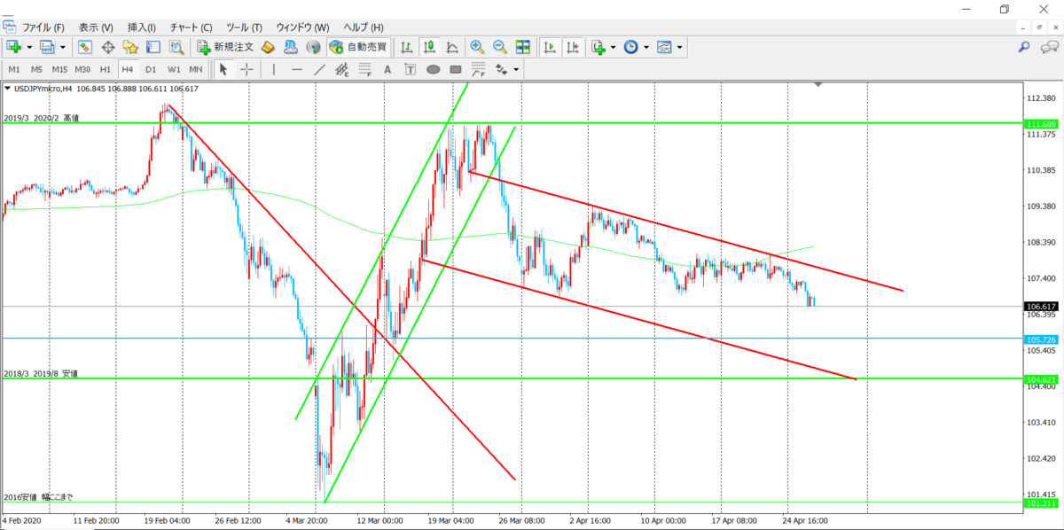Open the ファイル (F) menu
1064x530 pixels.
point(43,27)
